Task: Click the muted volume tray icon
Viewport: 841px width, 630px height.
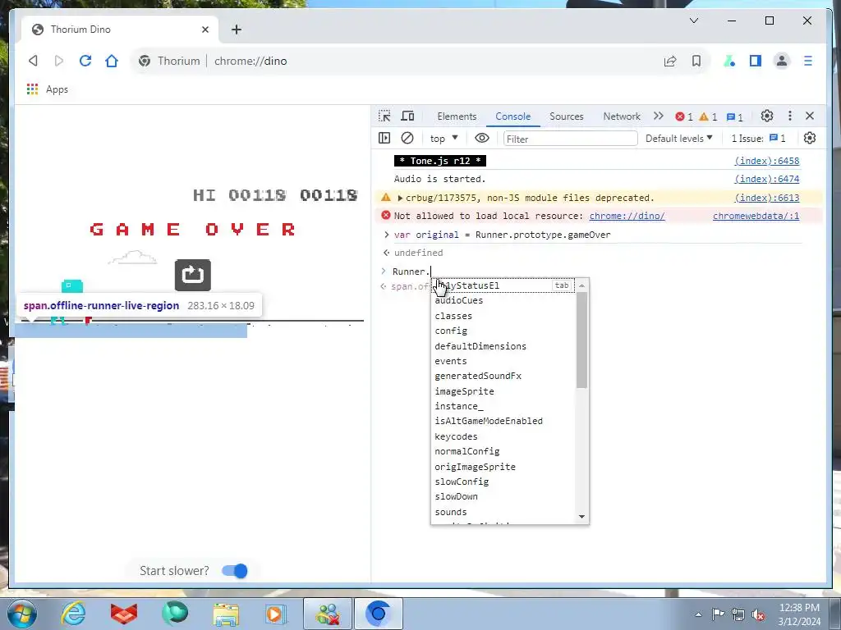Action: 758,614
